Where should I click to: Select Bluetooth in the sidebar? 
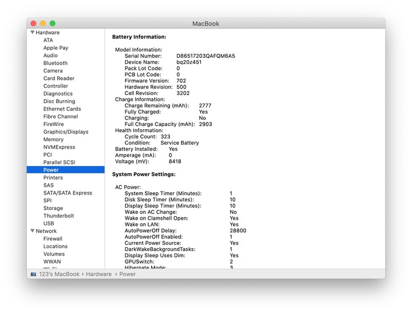[56, 63]
